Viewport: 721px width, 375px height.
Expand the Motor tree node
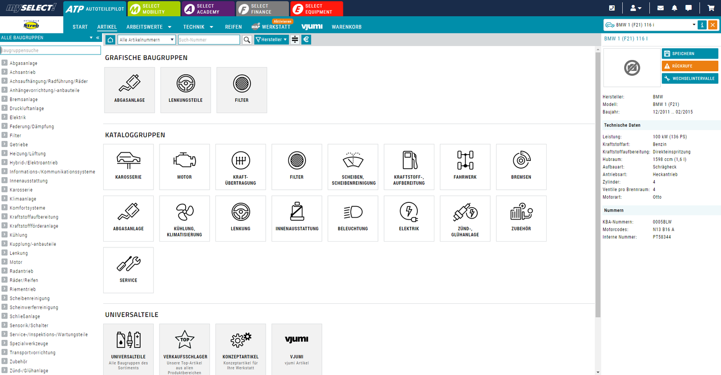(5, 262)
